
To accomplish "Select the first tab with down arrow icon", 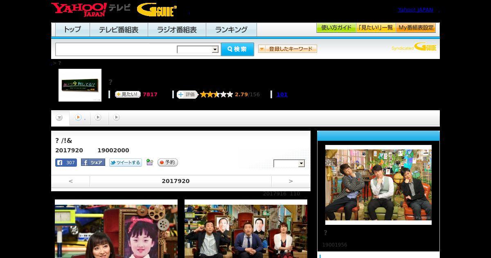I will point(60,118).
